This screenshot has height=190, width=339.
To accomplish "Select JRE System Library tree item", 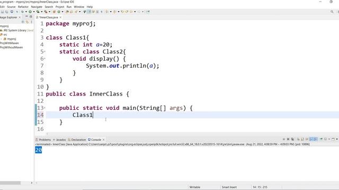I will [x=17, y=31].
